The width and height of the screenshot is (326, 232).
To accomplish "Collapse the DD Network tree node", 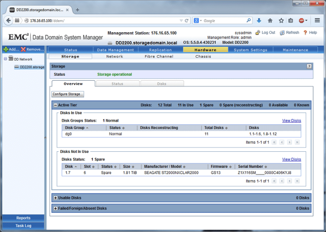I will (x=6, y=59).
